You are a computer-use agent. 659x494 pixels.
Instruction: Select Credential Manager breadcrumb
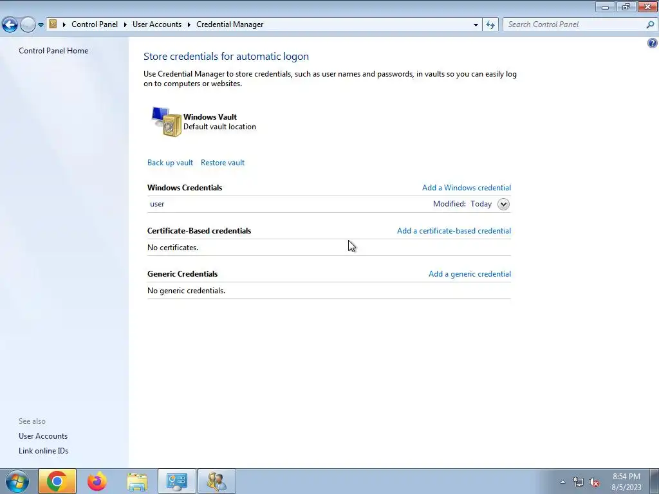pyautogui.click(x=230, y=24)
